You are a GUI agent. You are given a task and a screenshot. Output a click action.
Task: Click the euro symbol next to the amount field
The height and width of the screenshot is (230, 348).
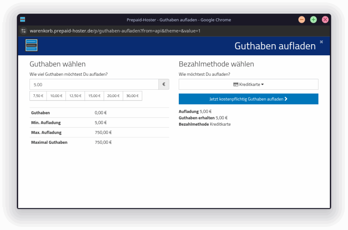(163, 84)
